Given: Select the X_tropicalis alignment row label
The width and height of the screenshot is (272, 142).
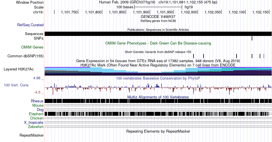Looking at the screenshot, I should click(34, 123).
